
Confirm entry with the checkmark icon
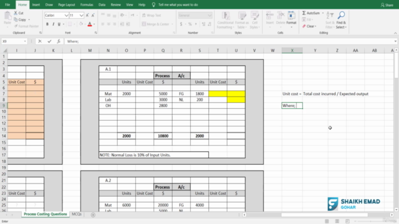point(49,41)
